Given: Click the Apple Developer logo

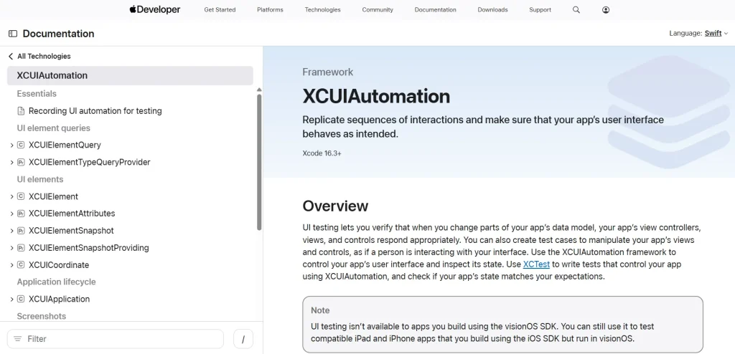Looking at the screenshot, I should [x=155, y=9].
